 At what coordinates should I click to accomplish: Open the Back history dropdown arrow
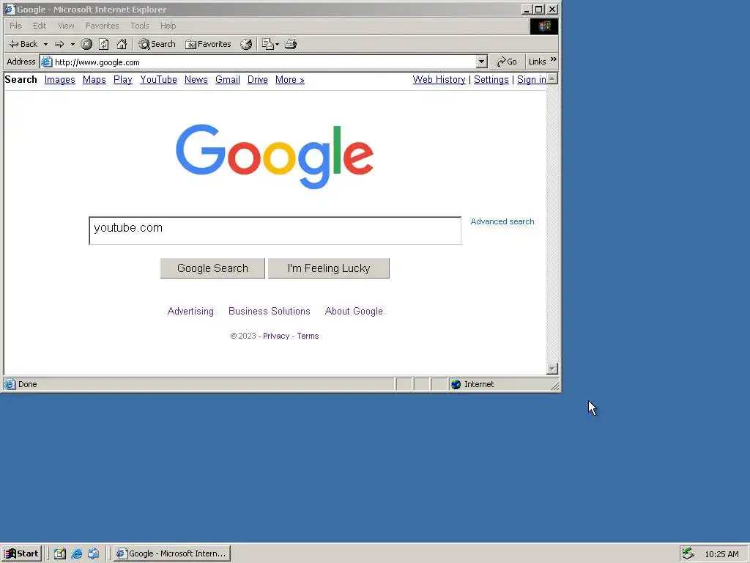(x=46, y=44)
